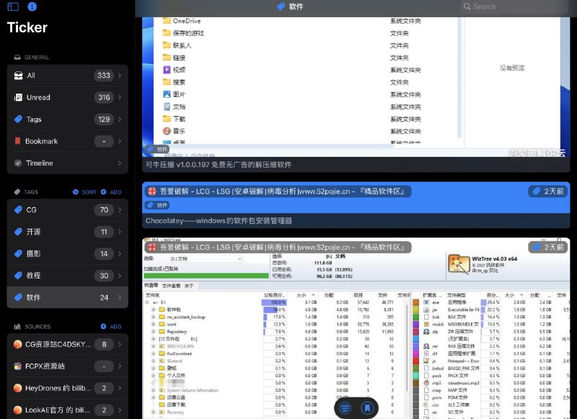Open article Chocolatey windows软件包安装管理器

click(x=219, y=221)
